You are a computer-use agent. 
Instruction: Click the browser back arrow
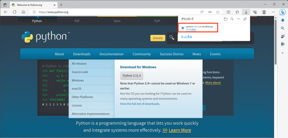click(6, 12)
